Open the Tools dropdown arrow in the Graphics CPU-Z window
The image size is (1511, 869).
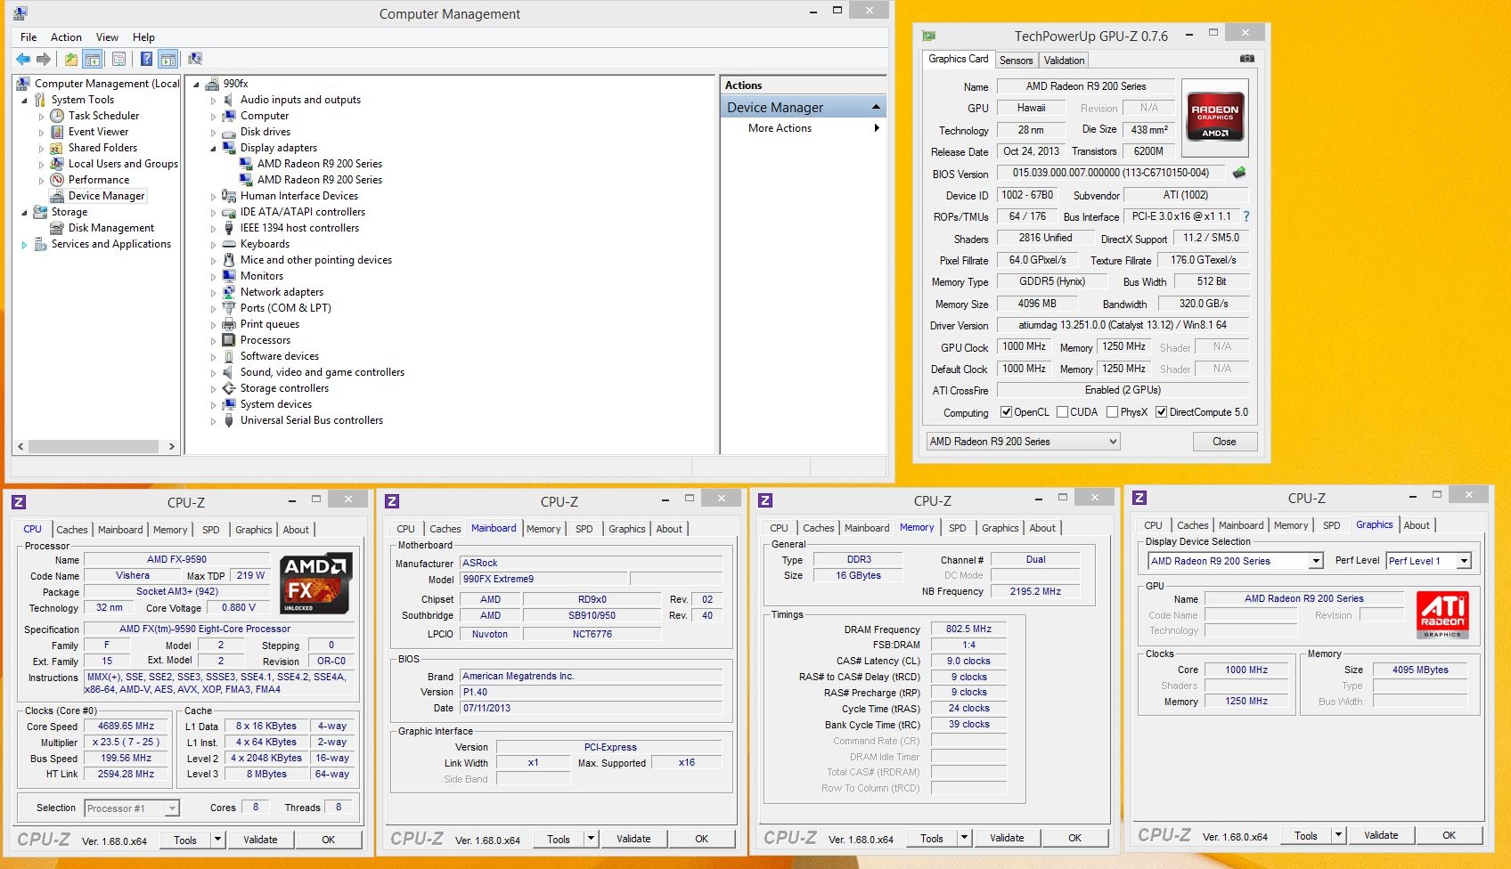[1338, 835]
